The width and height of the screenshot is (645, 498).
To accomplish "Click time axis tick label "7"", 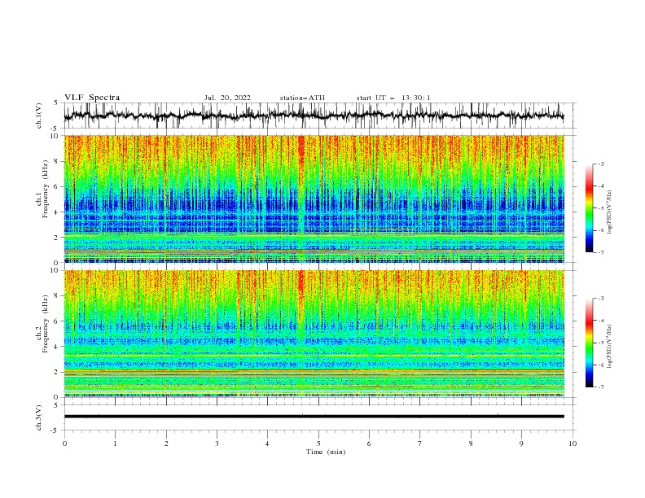I will click(420, 443).
